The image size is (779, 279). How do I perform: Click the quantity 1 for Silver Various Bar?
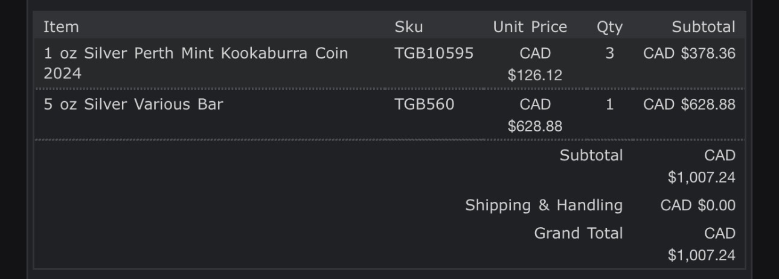click(609, 105)
